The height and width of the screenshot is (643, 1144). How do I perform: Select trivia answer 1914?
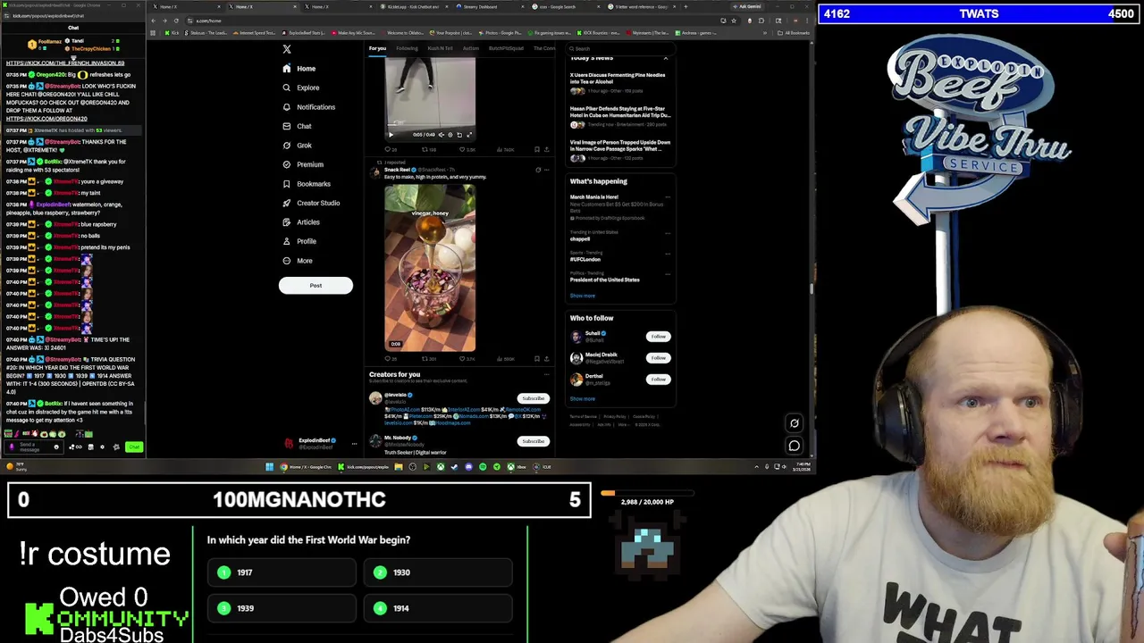[x=438, y=608]
